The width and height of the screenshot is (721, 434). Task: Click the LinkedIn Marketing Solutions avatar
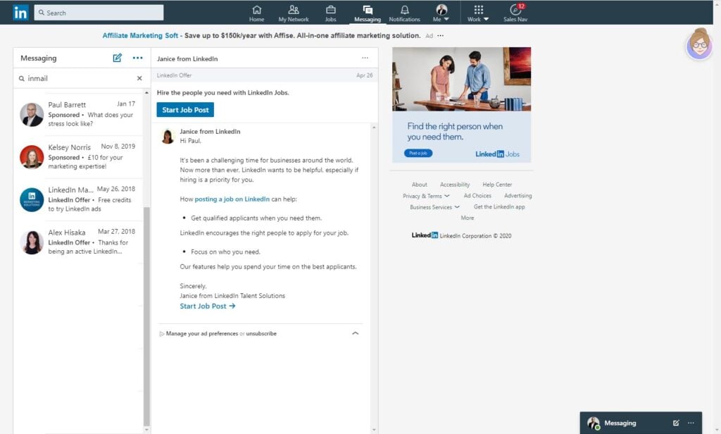pos(32,199)
